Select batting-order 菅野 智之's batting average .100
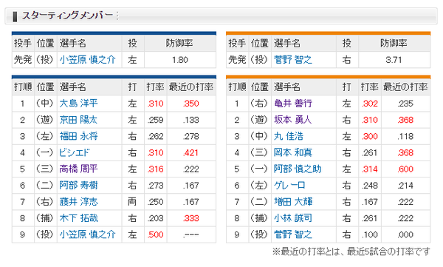The width and height of the screenshot is (443, 267). pos(370,234)
